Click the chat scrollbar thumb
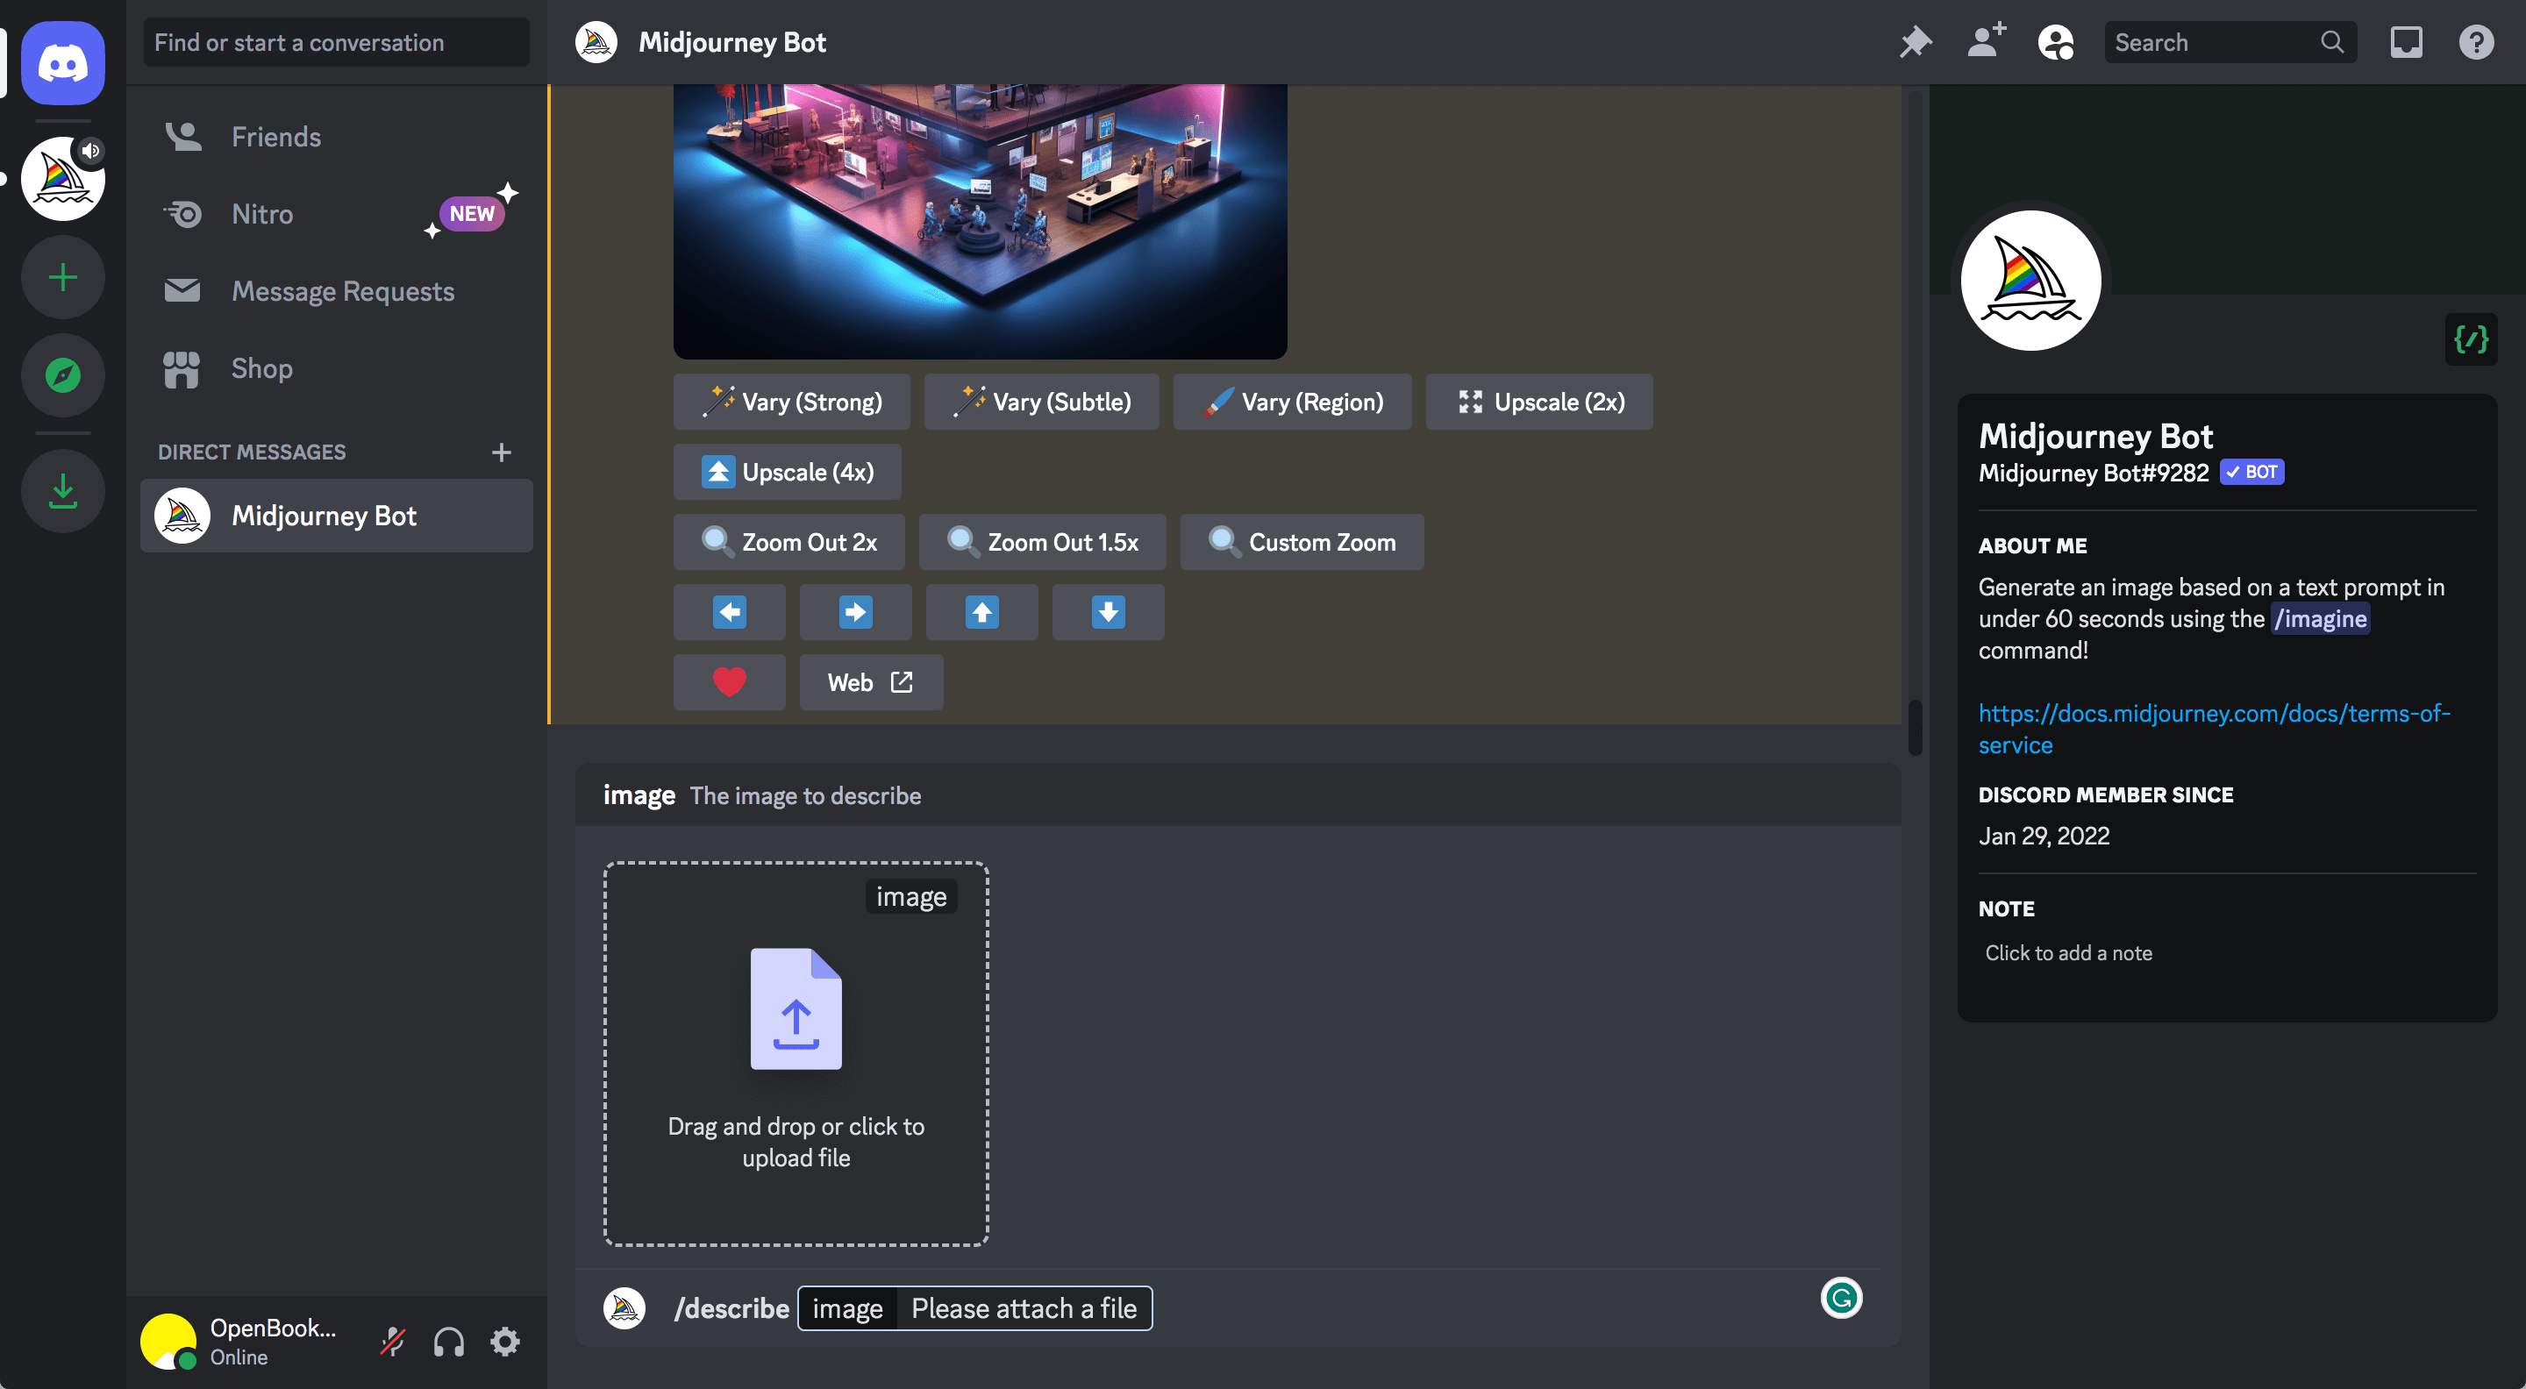This screenshot has width=2526, height=1389. tap(1914, 726)
